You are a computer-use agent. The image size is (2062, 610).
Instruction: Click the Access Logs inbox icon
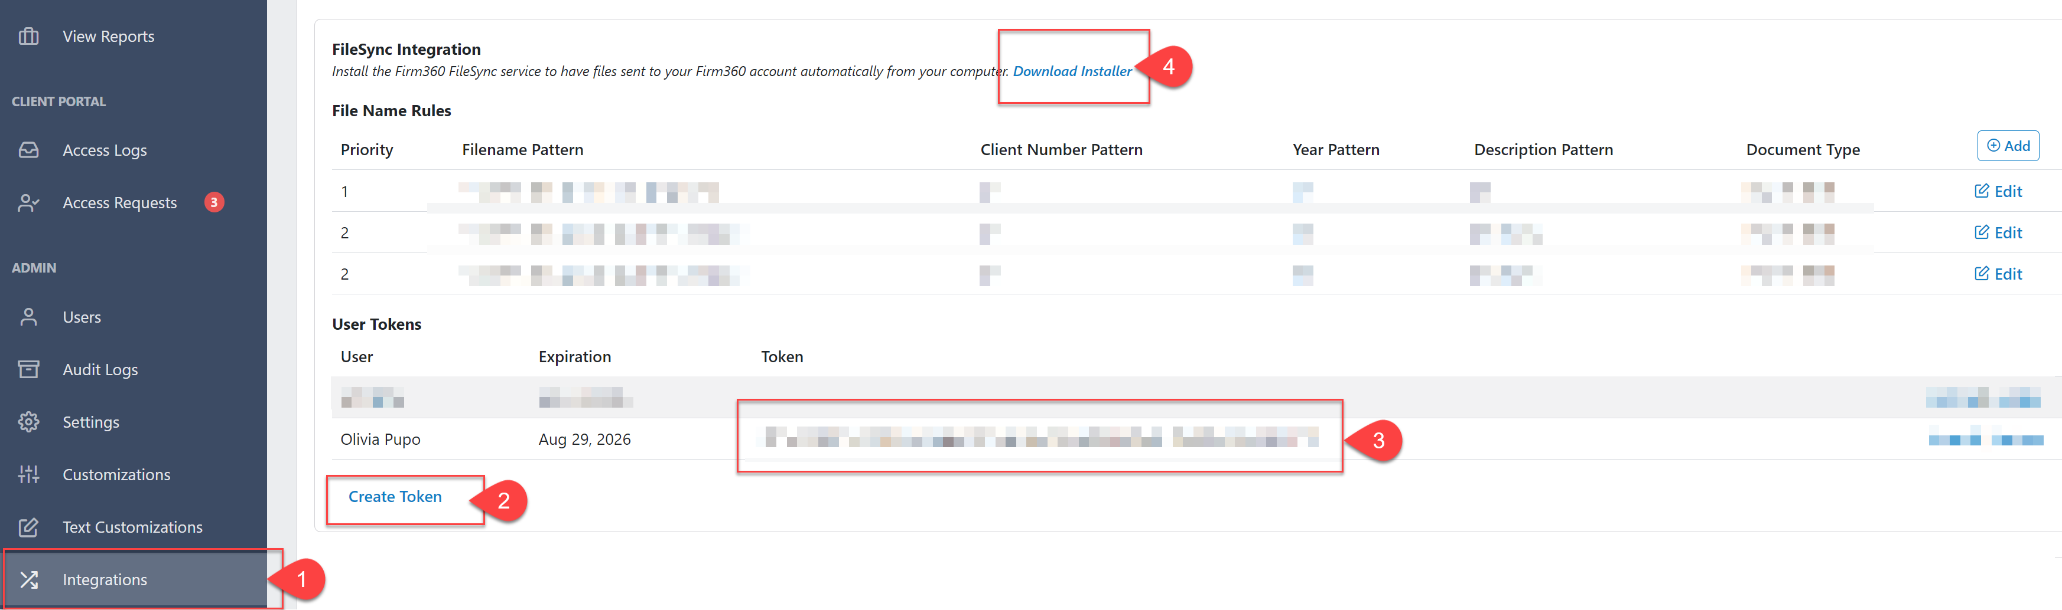click(x=29, y=149)
